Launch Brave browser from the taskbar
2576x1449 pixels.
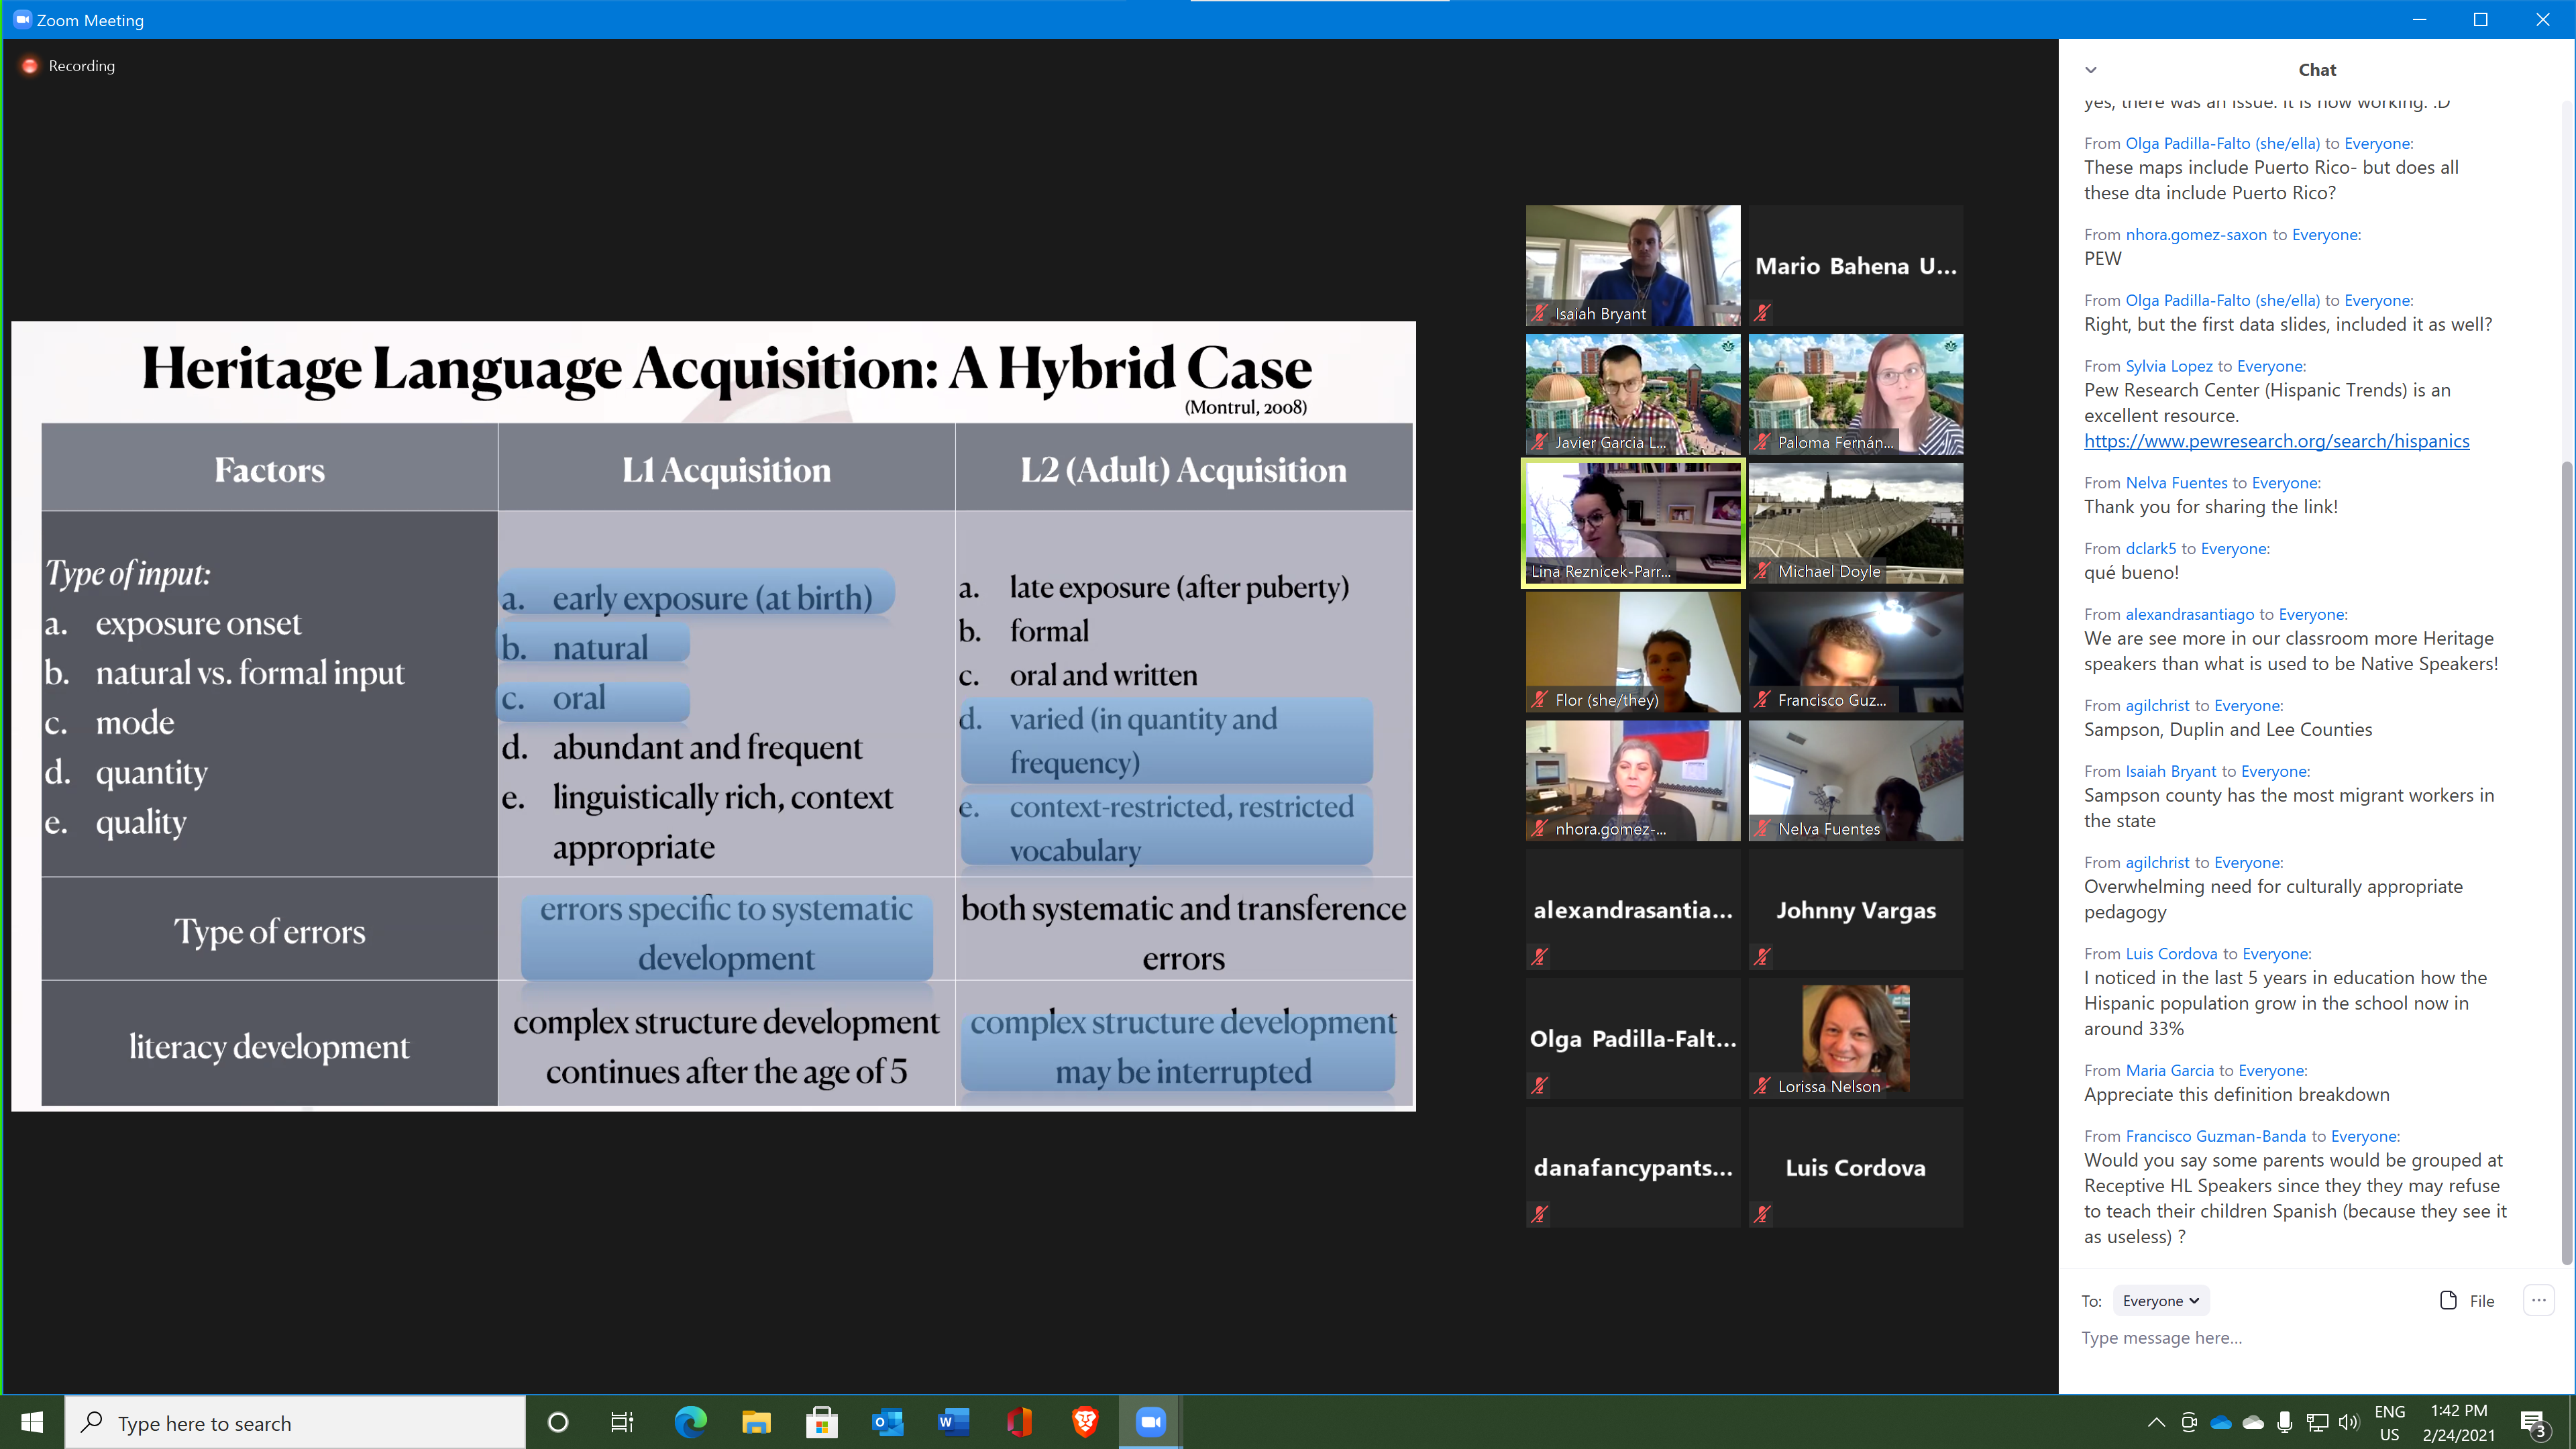(x=1085, y=1422)
